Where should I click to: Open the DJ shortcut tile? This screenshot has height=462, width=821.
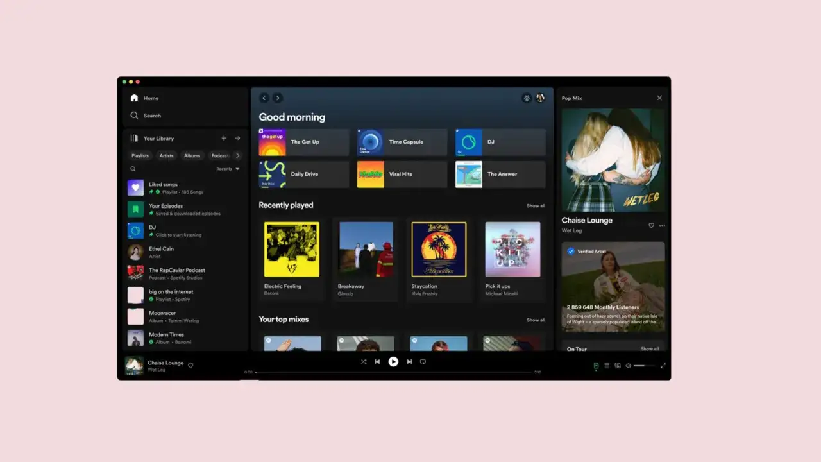(x=500, y=142)
